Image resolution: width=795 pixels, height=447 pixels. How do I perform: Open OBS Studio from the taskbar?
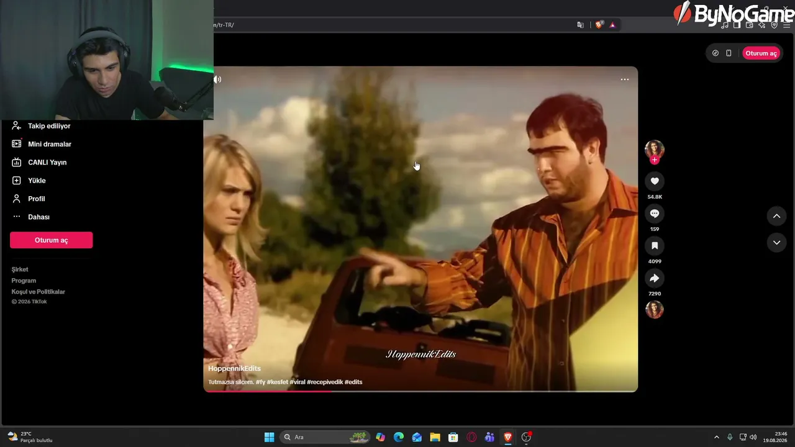click(526, 437)
